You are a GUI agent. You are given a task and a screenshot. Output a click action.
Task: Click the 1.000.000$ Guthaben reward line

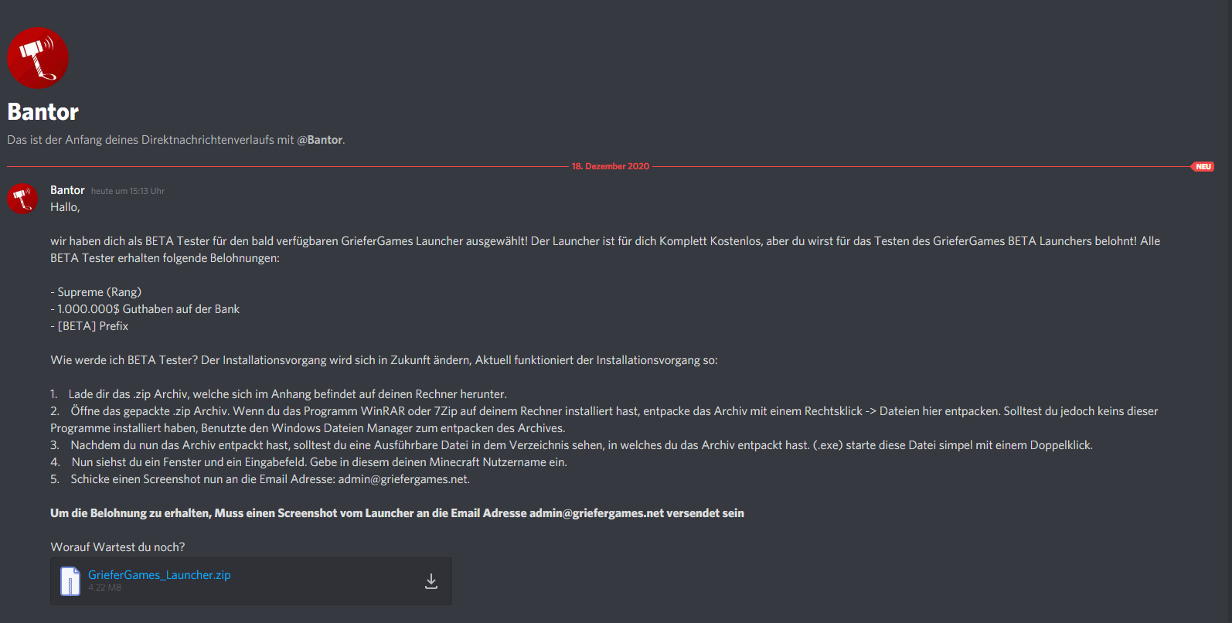click(145, 309)
